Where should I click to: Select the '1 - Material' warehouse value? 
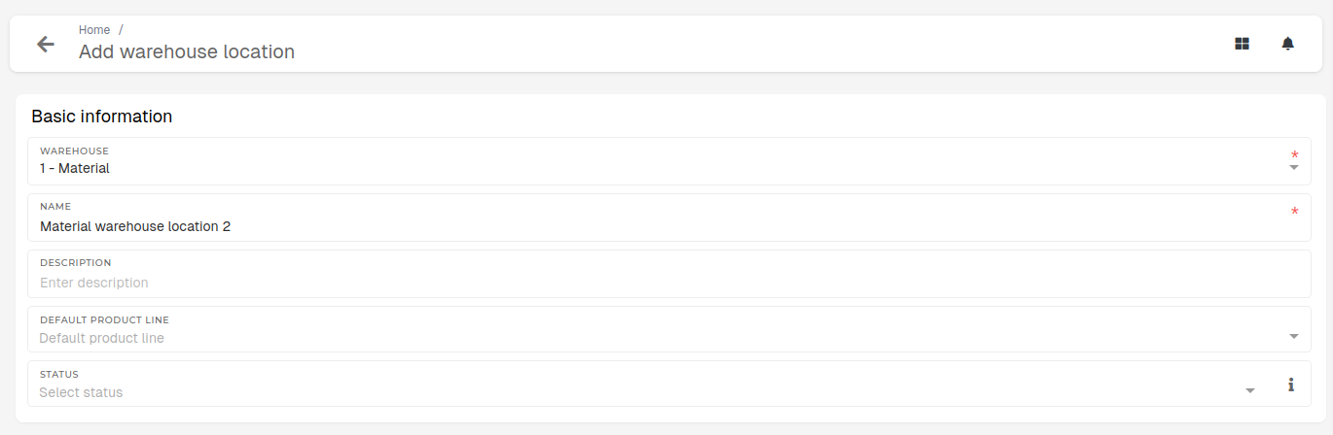75,168
